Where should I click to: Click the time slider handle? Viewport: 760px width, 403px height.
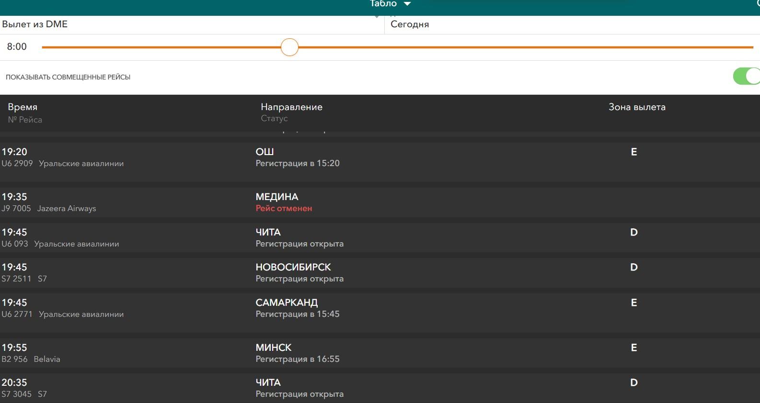(x=289, y=47)
